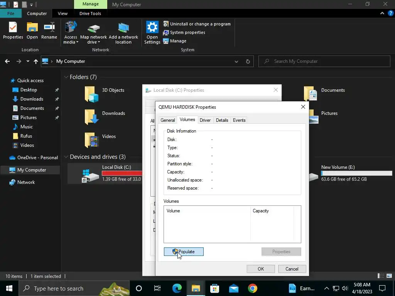The image size is (395, 296).
Task: Open Documents in the sidebar
Action: point(32,108)
